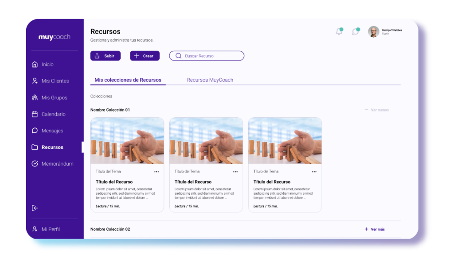Image resolution: width=454 pixels, height=266 pixels.
Task: Click the Buscar Recurso search field
Action: point(207,56)
